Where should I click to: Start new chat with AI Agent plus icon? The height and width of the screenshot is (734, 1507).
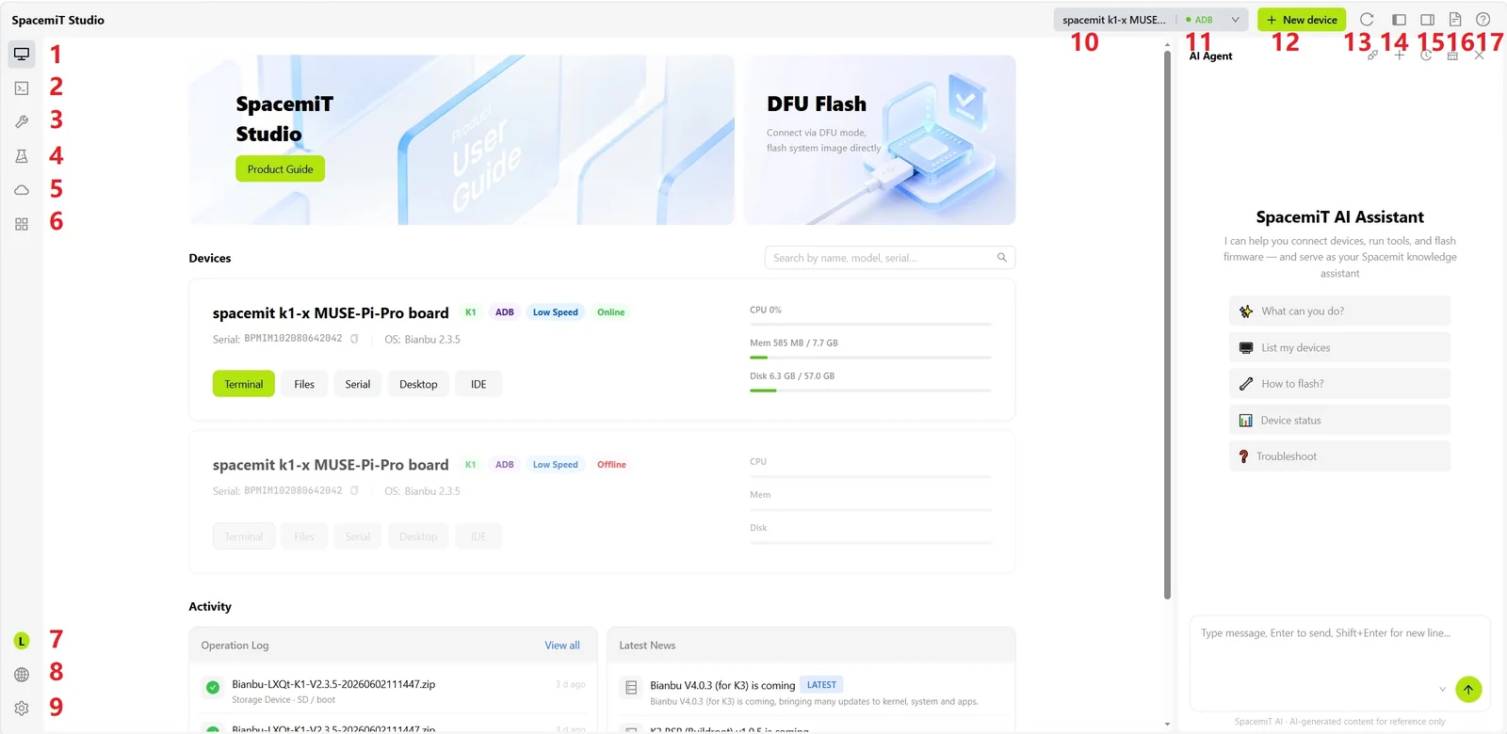(1400, 56)
